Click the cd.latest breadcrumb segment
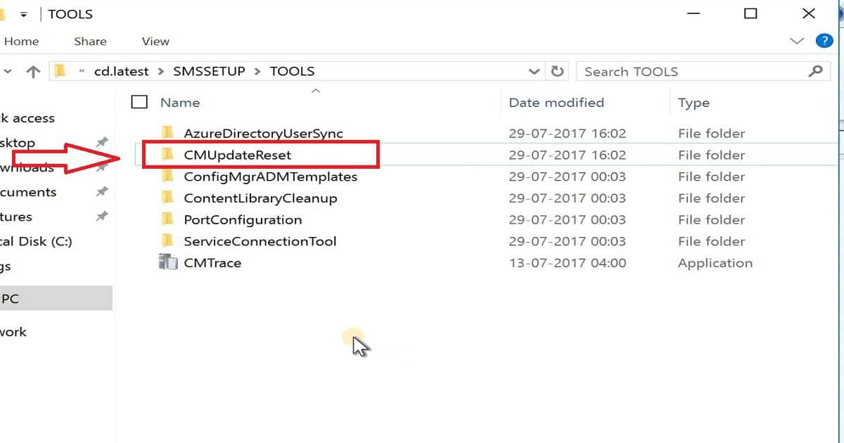The image size is (844, 443). pos(122,71)
